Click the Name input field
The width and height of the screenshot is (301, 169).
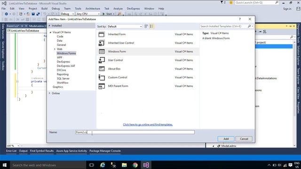click(x=135, y=132)
